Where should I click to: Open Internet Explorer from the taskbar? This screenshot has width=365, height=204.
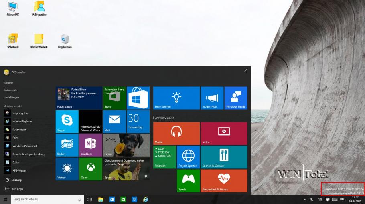(146, 199)
